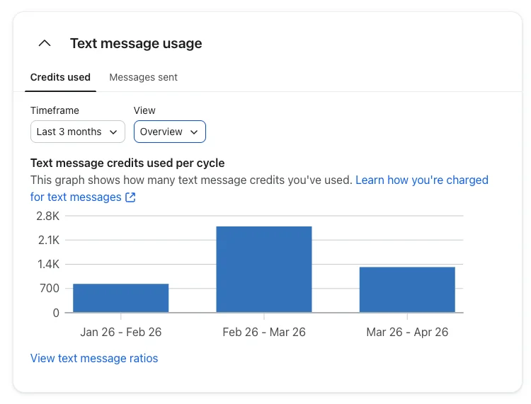Click the 'Learn how you're charged' link
The width and height of the screenshot is (531, 404).
(x=421, y=180)
